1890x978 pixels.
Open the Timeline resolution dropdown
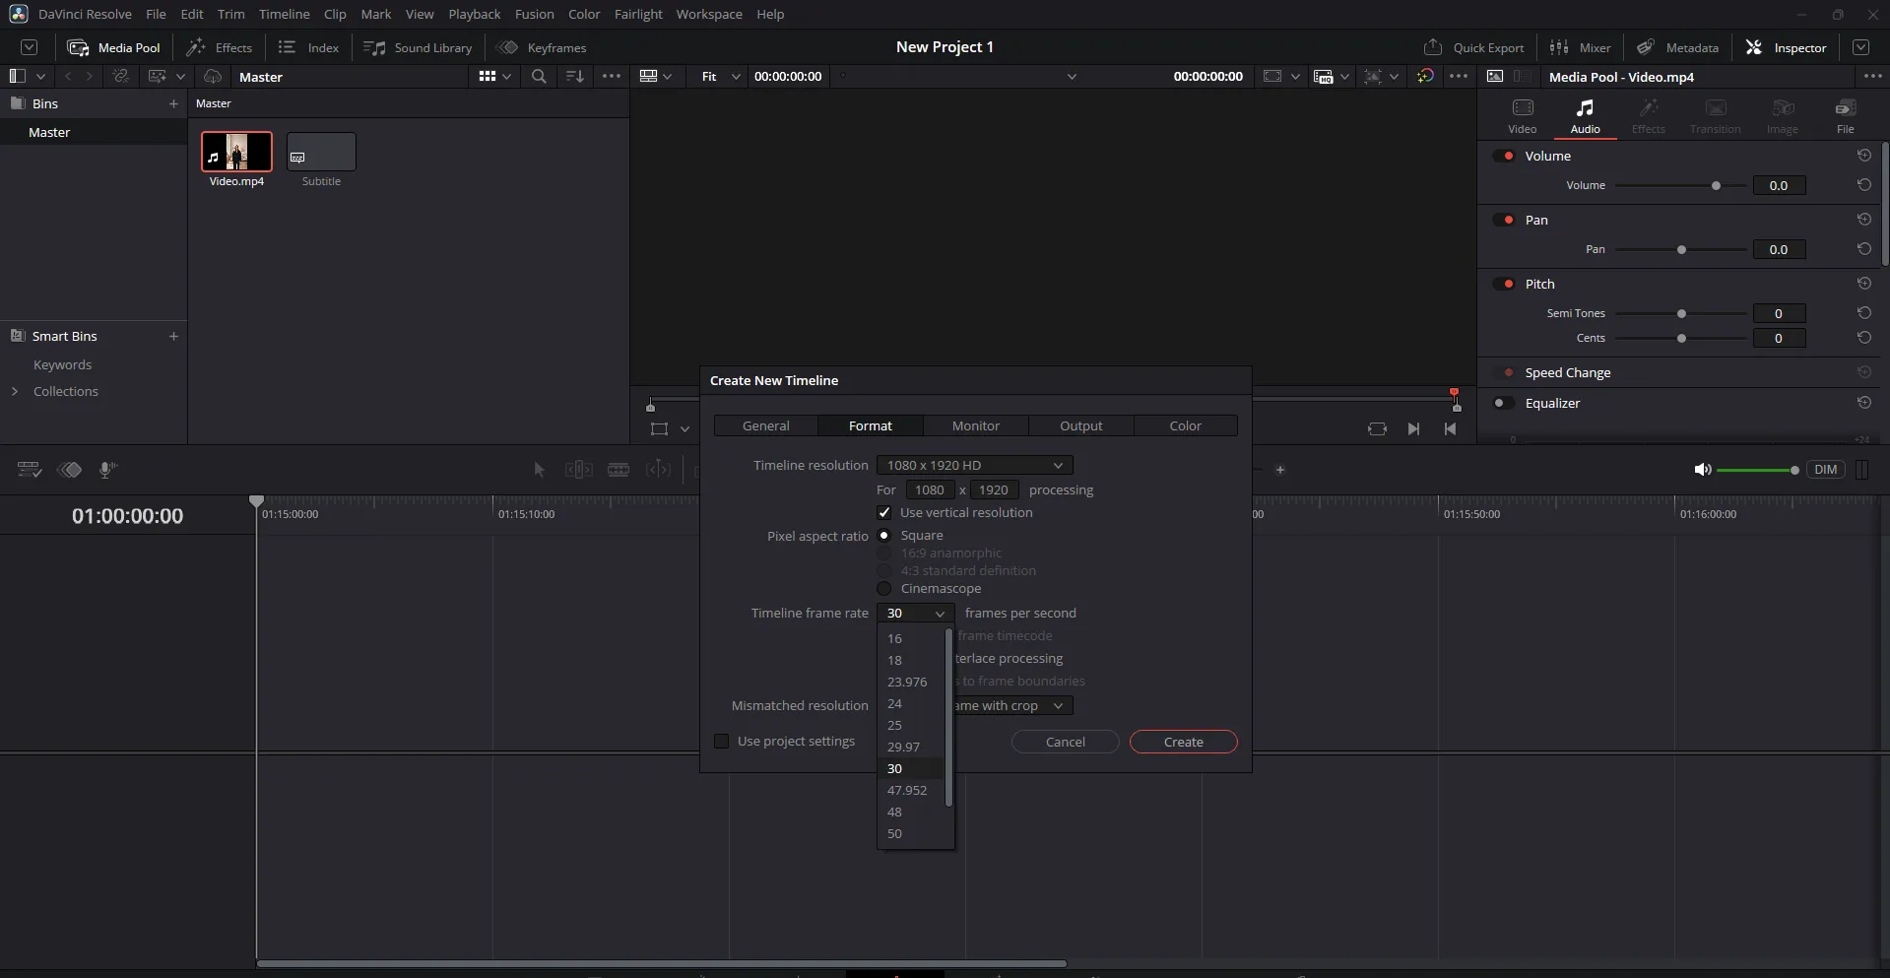pyautogui.click(x=974, y=465)
